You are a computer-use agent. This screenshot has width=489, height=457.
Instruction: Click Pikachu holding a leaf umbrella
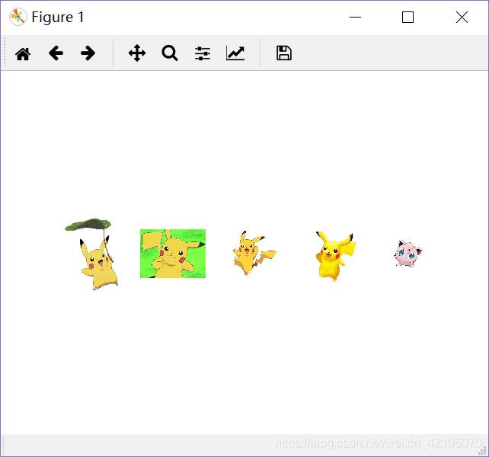click(x=91, y=254)
